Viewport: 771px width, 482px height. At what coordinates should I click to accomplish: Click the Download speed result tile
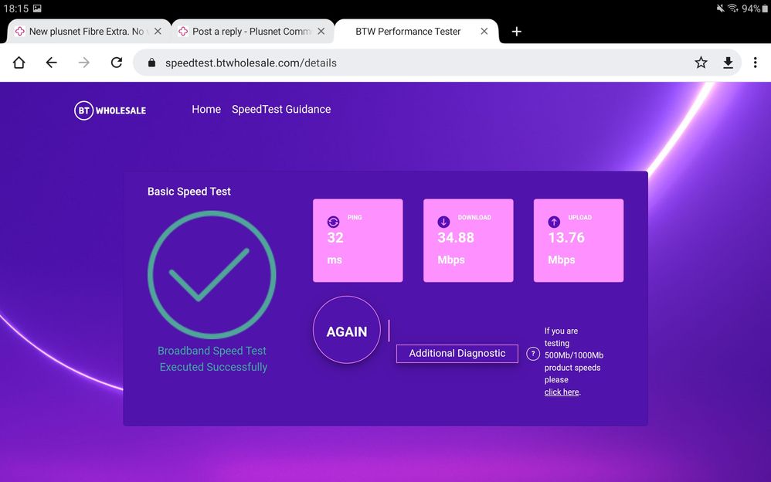tap(468, 240)
